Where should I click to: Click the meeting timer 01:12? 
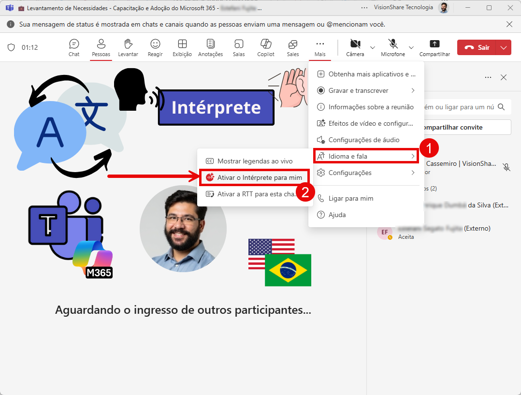(x=29, y=47)
